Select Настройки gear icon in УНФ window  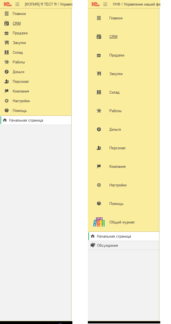(x=99, y=185)
